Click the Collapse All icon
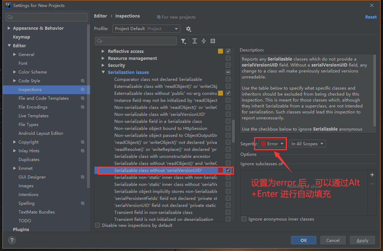 click(x=204, y=41)
